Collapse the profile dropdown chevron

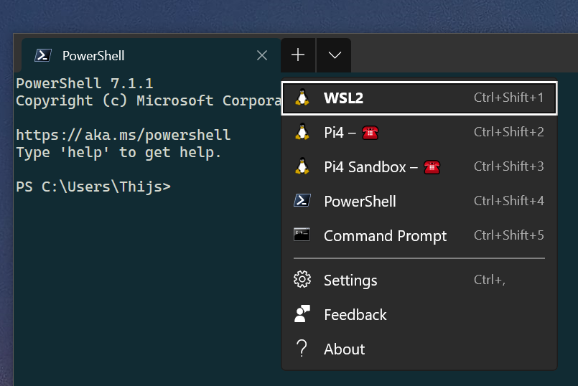tap(335, 55)
